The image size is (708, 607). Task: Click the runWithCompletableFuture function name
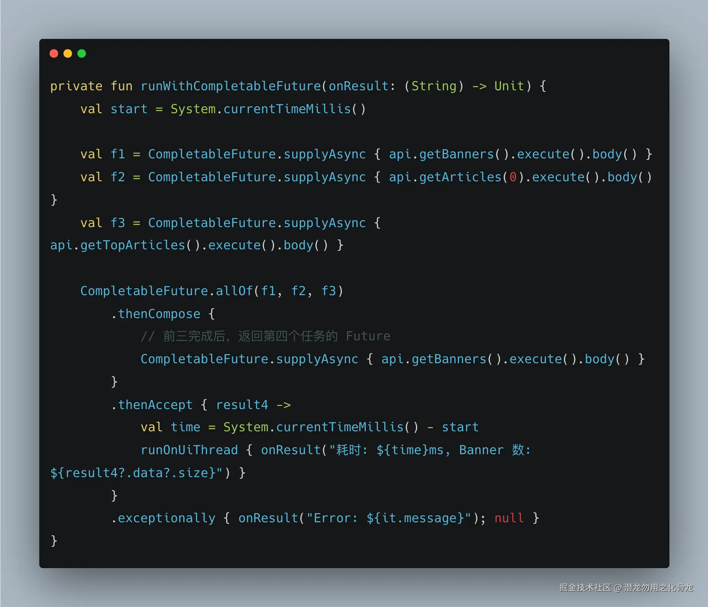(231, 86)
